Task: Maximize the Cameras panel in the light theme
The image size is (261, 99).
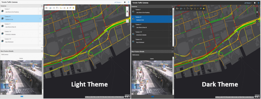Action: 42,6
